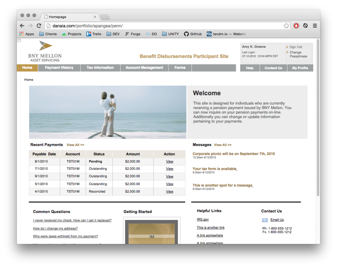Open a new browser tab
The image size is (337, 268).
pyautogui.click(x=105, y=17)
